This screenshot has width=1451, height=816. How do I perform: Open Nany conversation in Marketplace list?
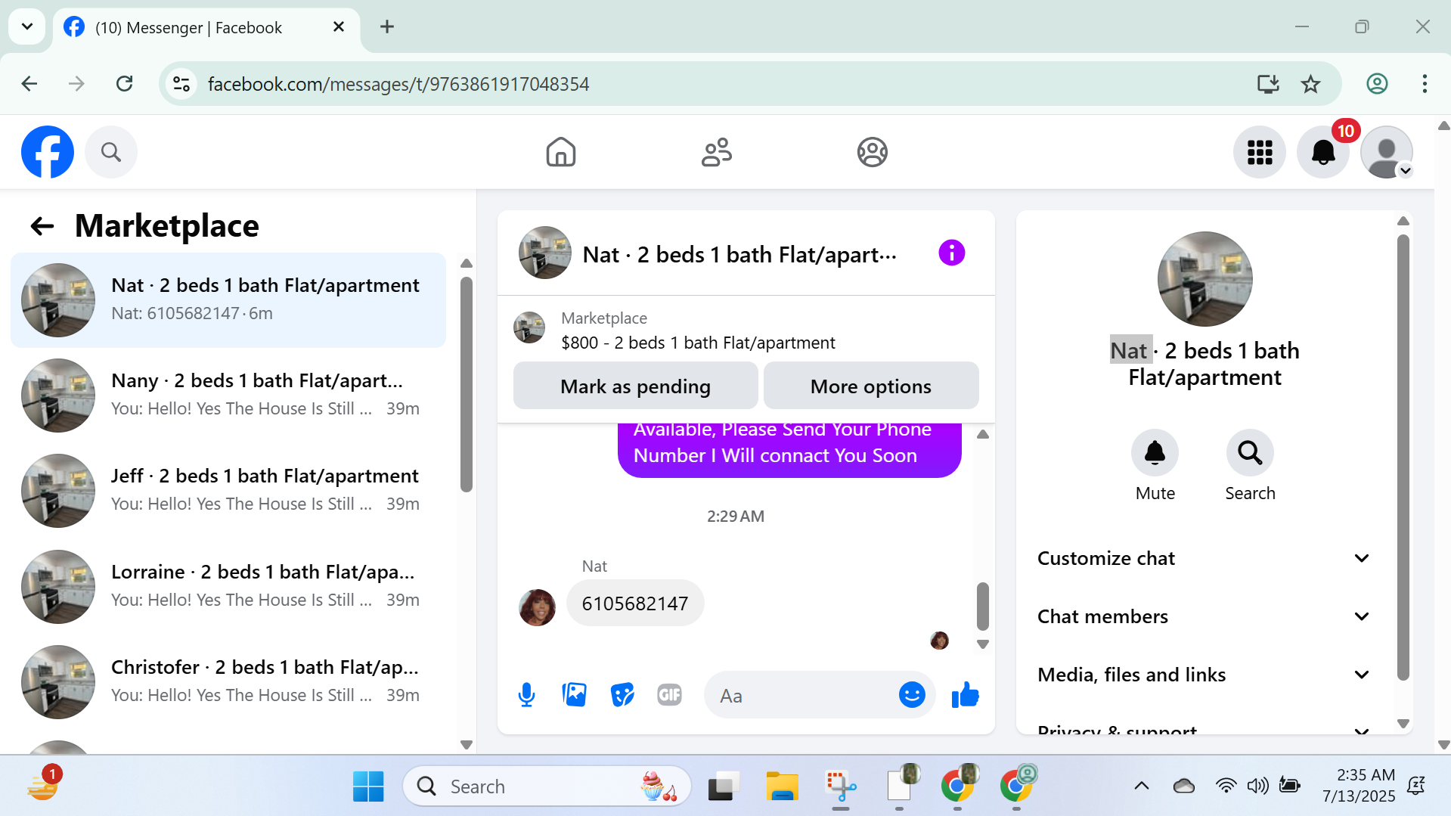coord(228,395)
